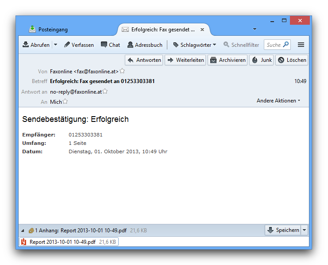Screen dimensions: 328x265
Task: Switch to the Posteingang tab
Action: (x=53, y=30)
